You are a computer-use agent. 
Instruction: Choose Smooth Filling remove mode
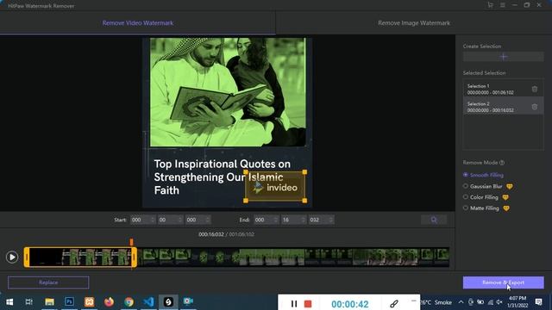click(483, 175)
